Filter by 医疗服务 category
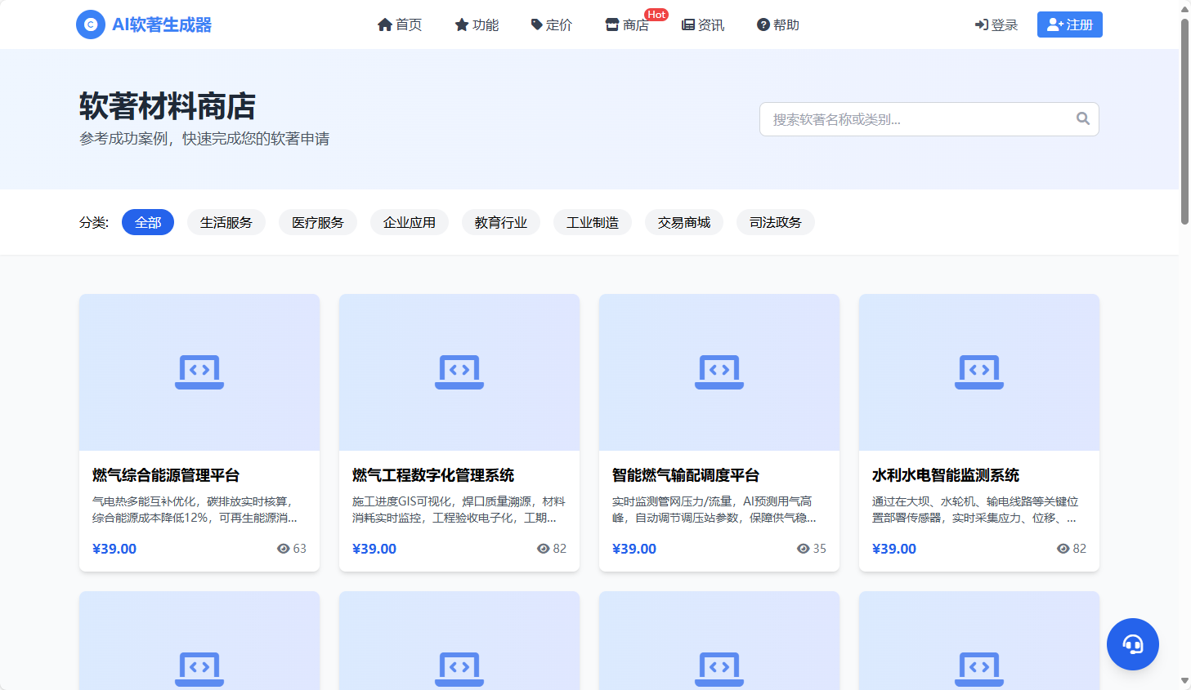This screenshot has width=1191, height=690. point(318,222)
